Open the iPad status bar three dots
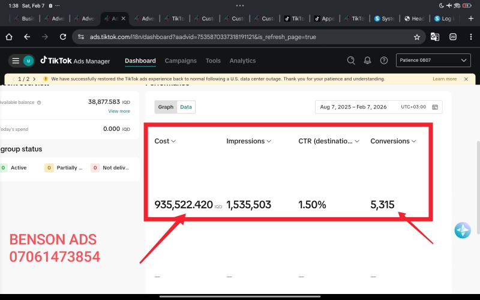The width and height of the screenshot is (480, 300). pyautogui.click(x=240, y=5)
